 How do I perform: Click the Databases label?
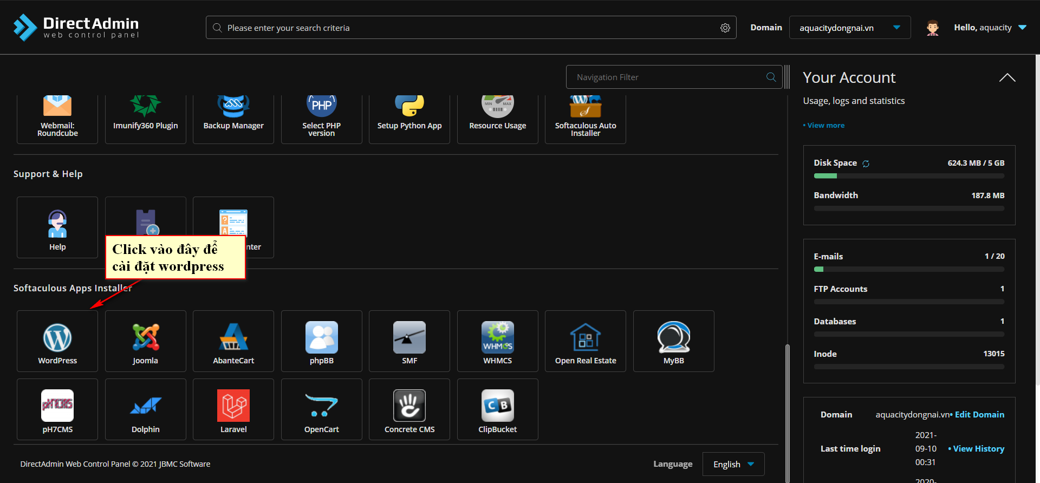tap(835, 322)
